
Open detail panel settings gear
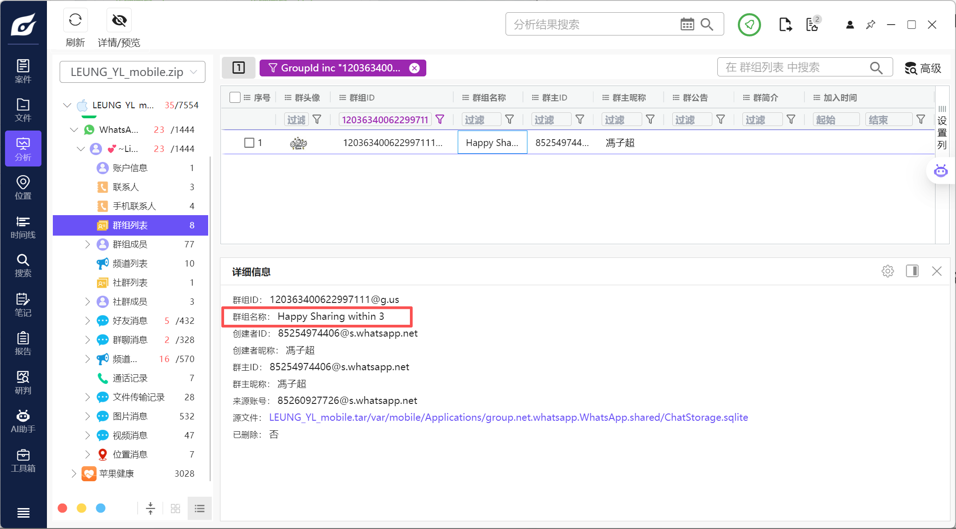click(x=887, y=271)
